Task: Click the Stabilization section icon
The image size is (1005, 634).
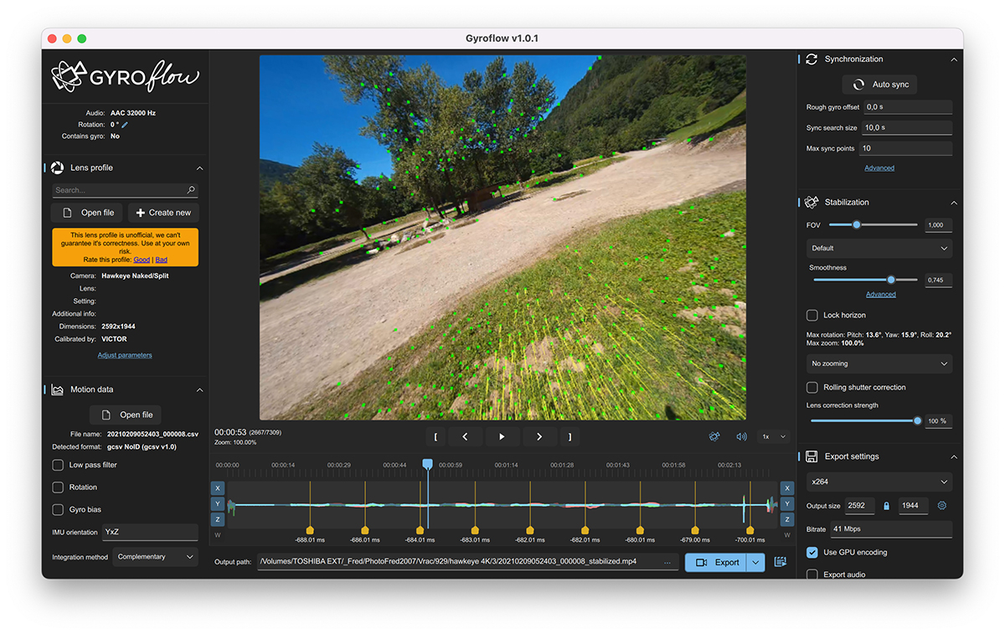Action: coord(812,202)
